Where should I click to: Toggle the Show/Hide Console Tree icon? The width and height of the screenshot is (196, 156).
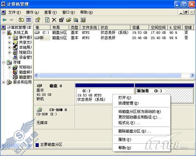(x=28, y=20)
